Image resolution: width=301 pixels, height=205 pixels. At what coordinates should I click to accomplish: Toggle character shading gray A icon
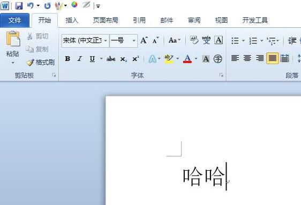[206, 59]
